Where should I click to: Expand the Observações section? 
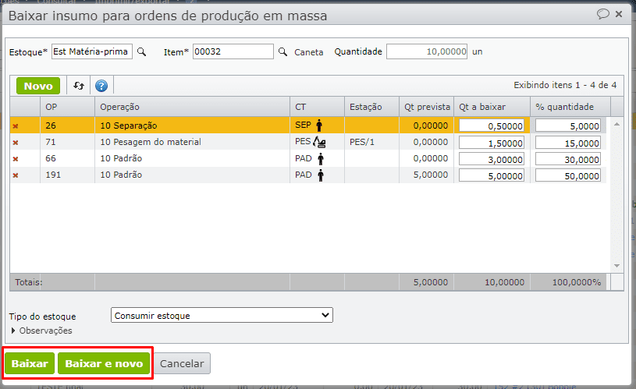tap(41, 331)
